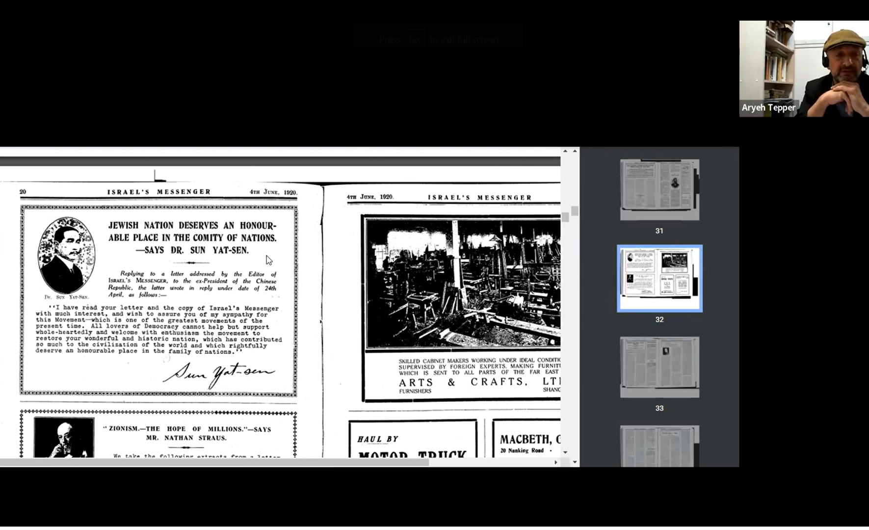Click the outer scrollbar up arrow
This screenshot has height=530, width=869.
click(575, 151)
